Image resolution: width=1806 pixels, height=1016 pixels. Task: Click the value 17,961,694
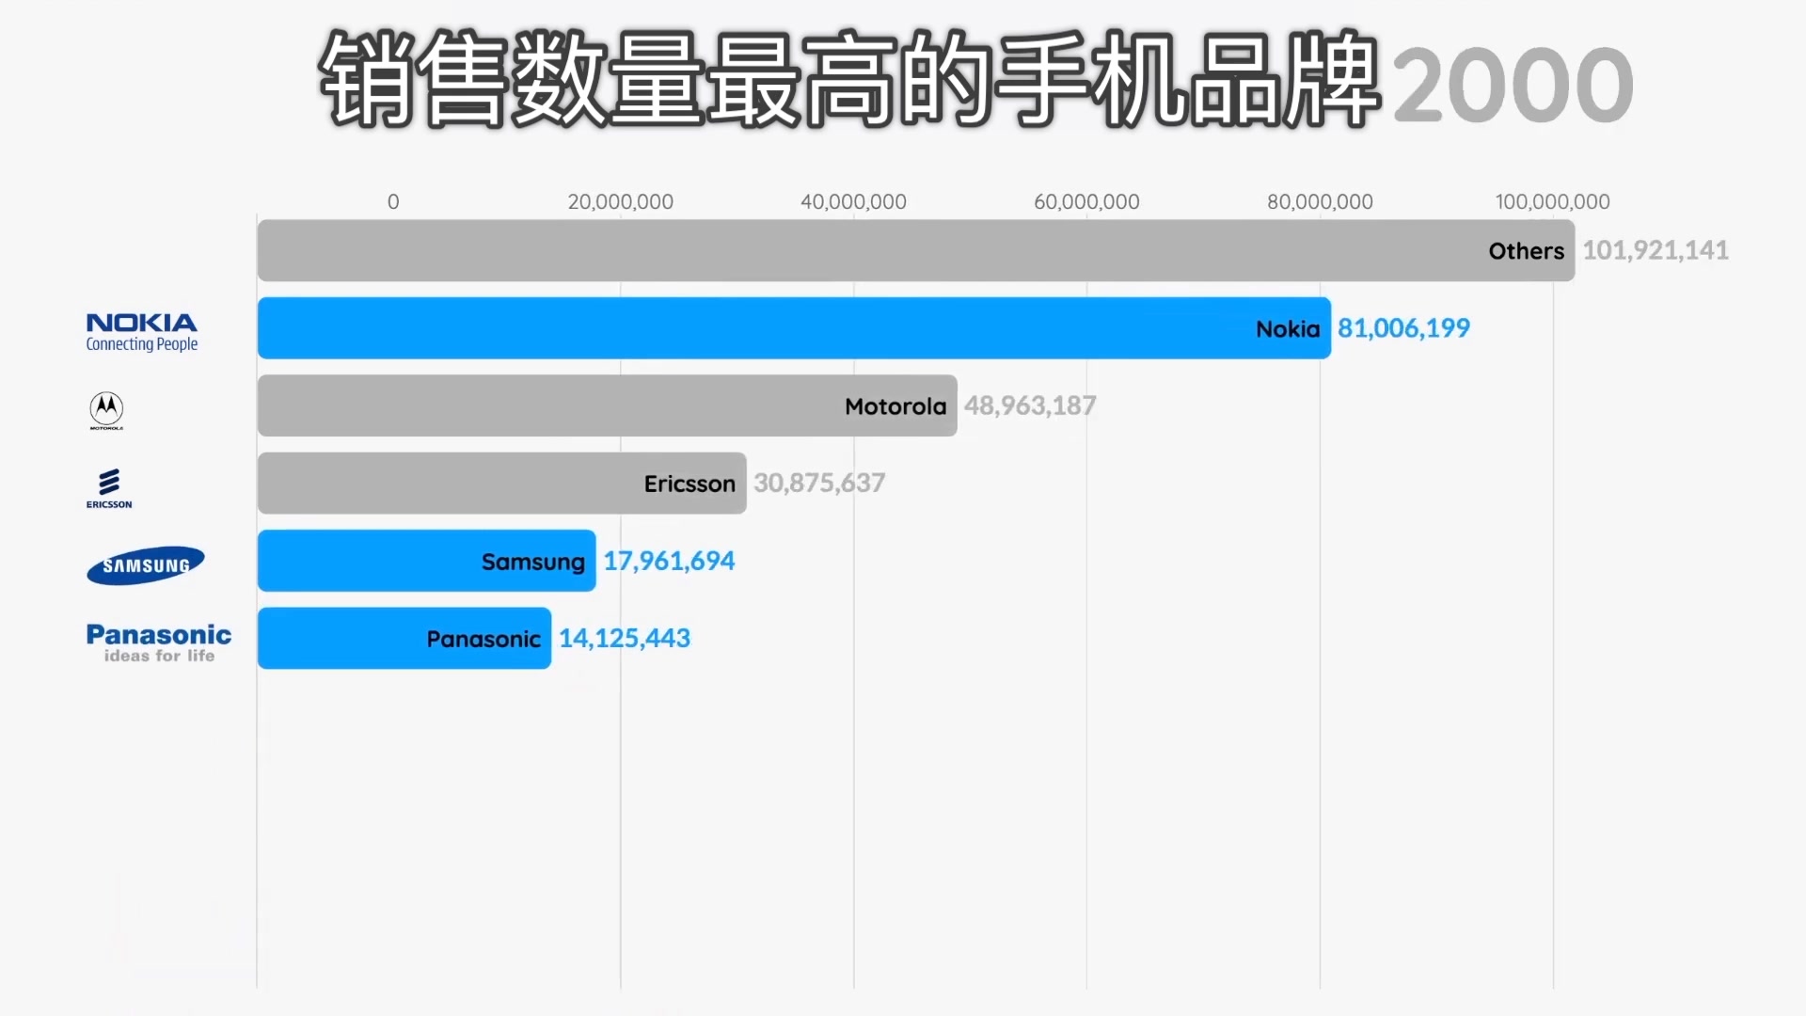tap(669, 561)
